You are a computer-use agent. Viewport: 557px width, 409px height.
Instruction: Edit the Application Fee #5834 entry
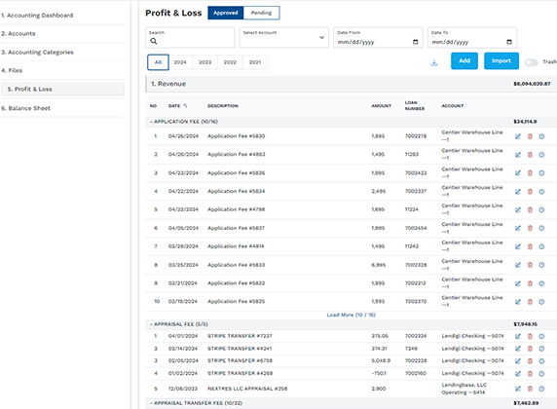click(x=518, y=192)
